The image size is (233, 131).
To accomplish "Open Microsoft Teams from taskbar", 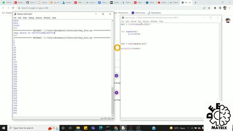I will [93, 128].
